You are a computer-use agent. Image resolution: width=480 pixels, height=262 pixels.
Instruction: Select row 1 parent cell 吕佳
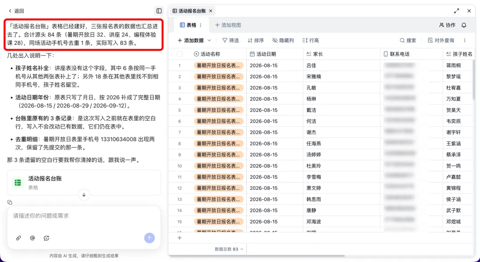[x=342, y=65]
